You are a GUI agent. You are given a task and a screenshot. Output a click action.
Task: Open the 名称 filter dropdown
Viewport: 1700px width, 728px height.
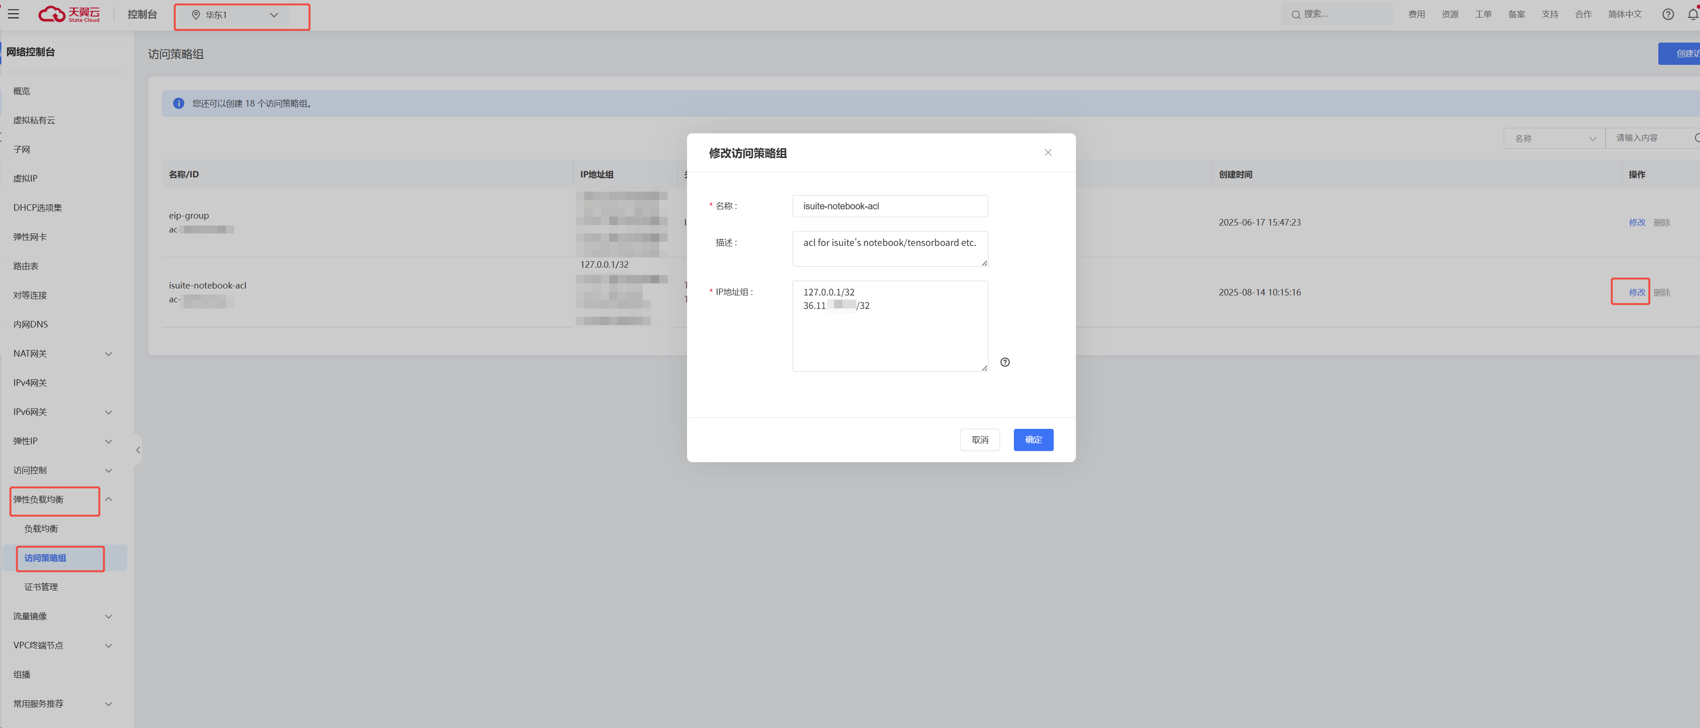pos(1554,138)
